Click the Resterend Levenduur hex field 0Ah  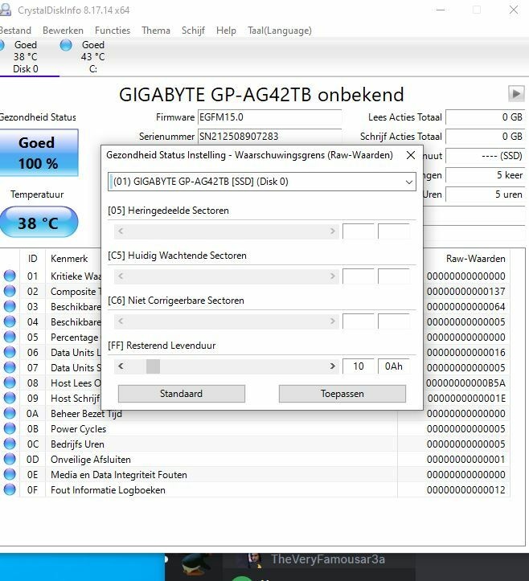394,366
